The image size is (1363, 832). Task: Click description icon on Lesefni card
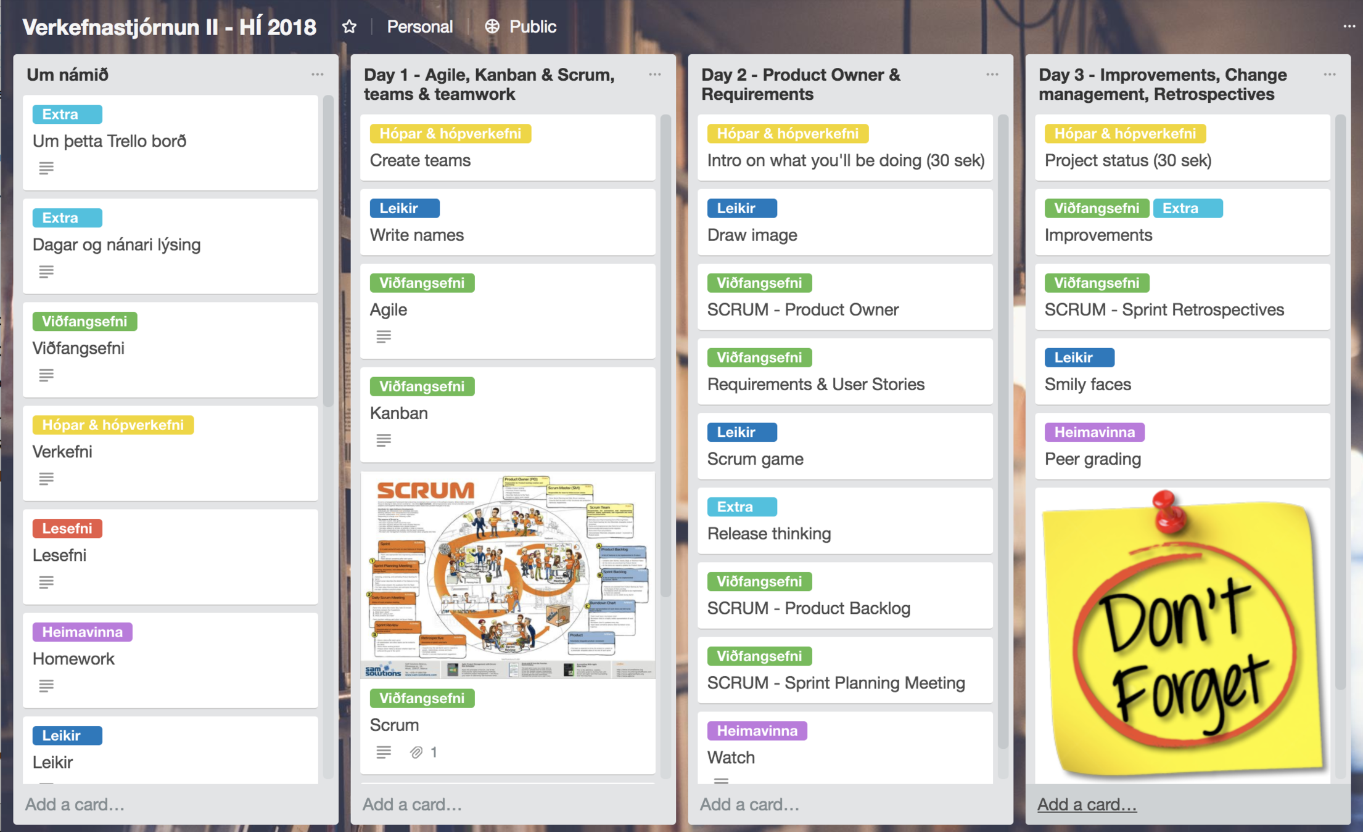point(46,582)
